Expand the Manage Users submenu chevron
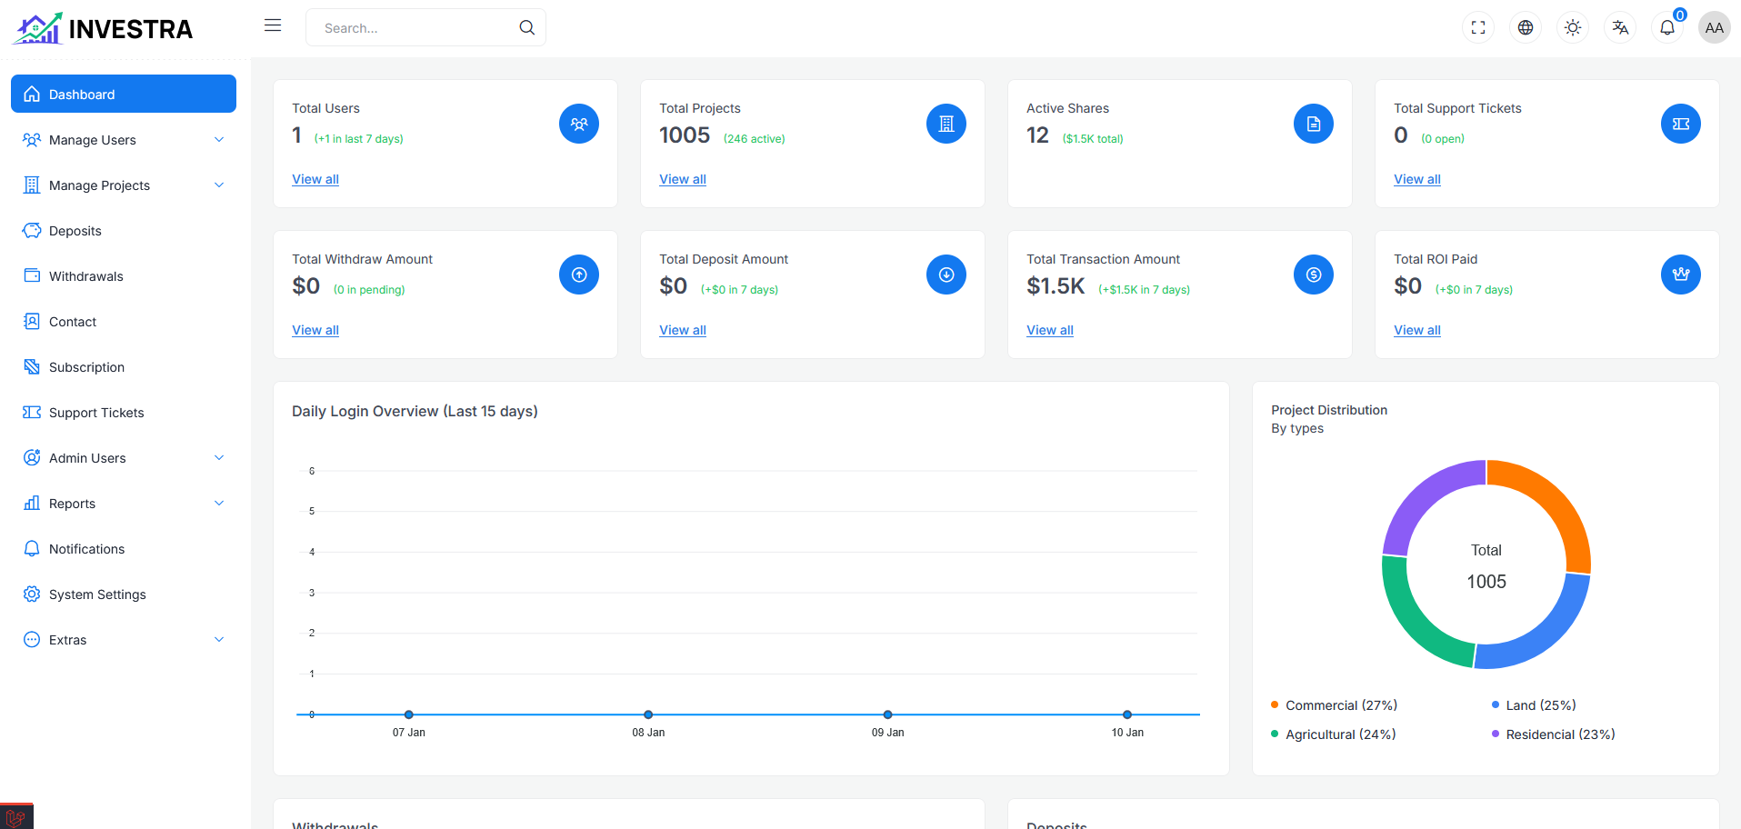The height and width of the screenshot is (829, 1741). click(x=219, y=139)
